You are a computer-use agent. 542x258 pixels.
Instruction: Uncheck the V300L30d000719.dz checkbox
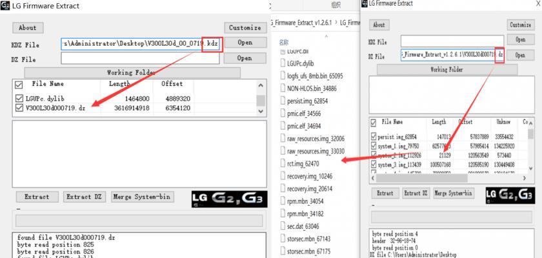click(19, 108)
